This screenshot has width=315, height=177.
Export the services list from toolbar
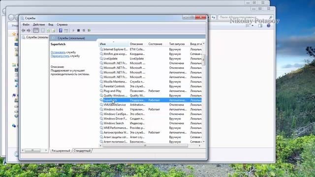pyautogui.click(x=54, y=30)
